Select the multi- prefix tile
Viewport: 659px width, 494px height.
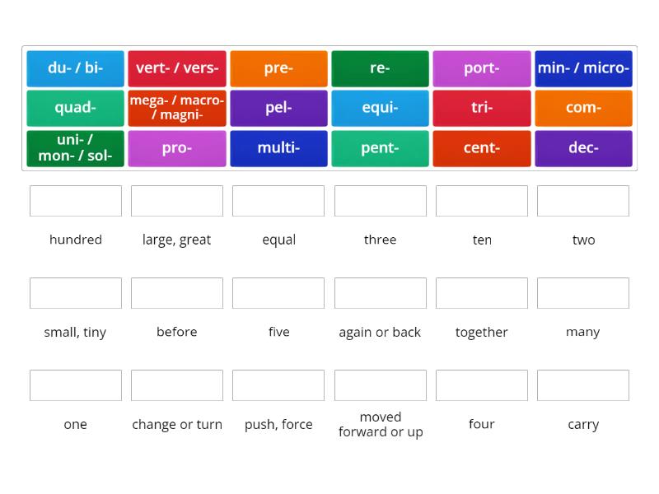[278, 148]
